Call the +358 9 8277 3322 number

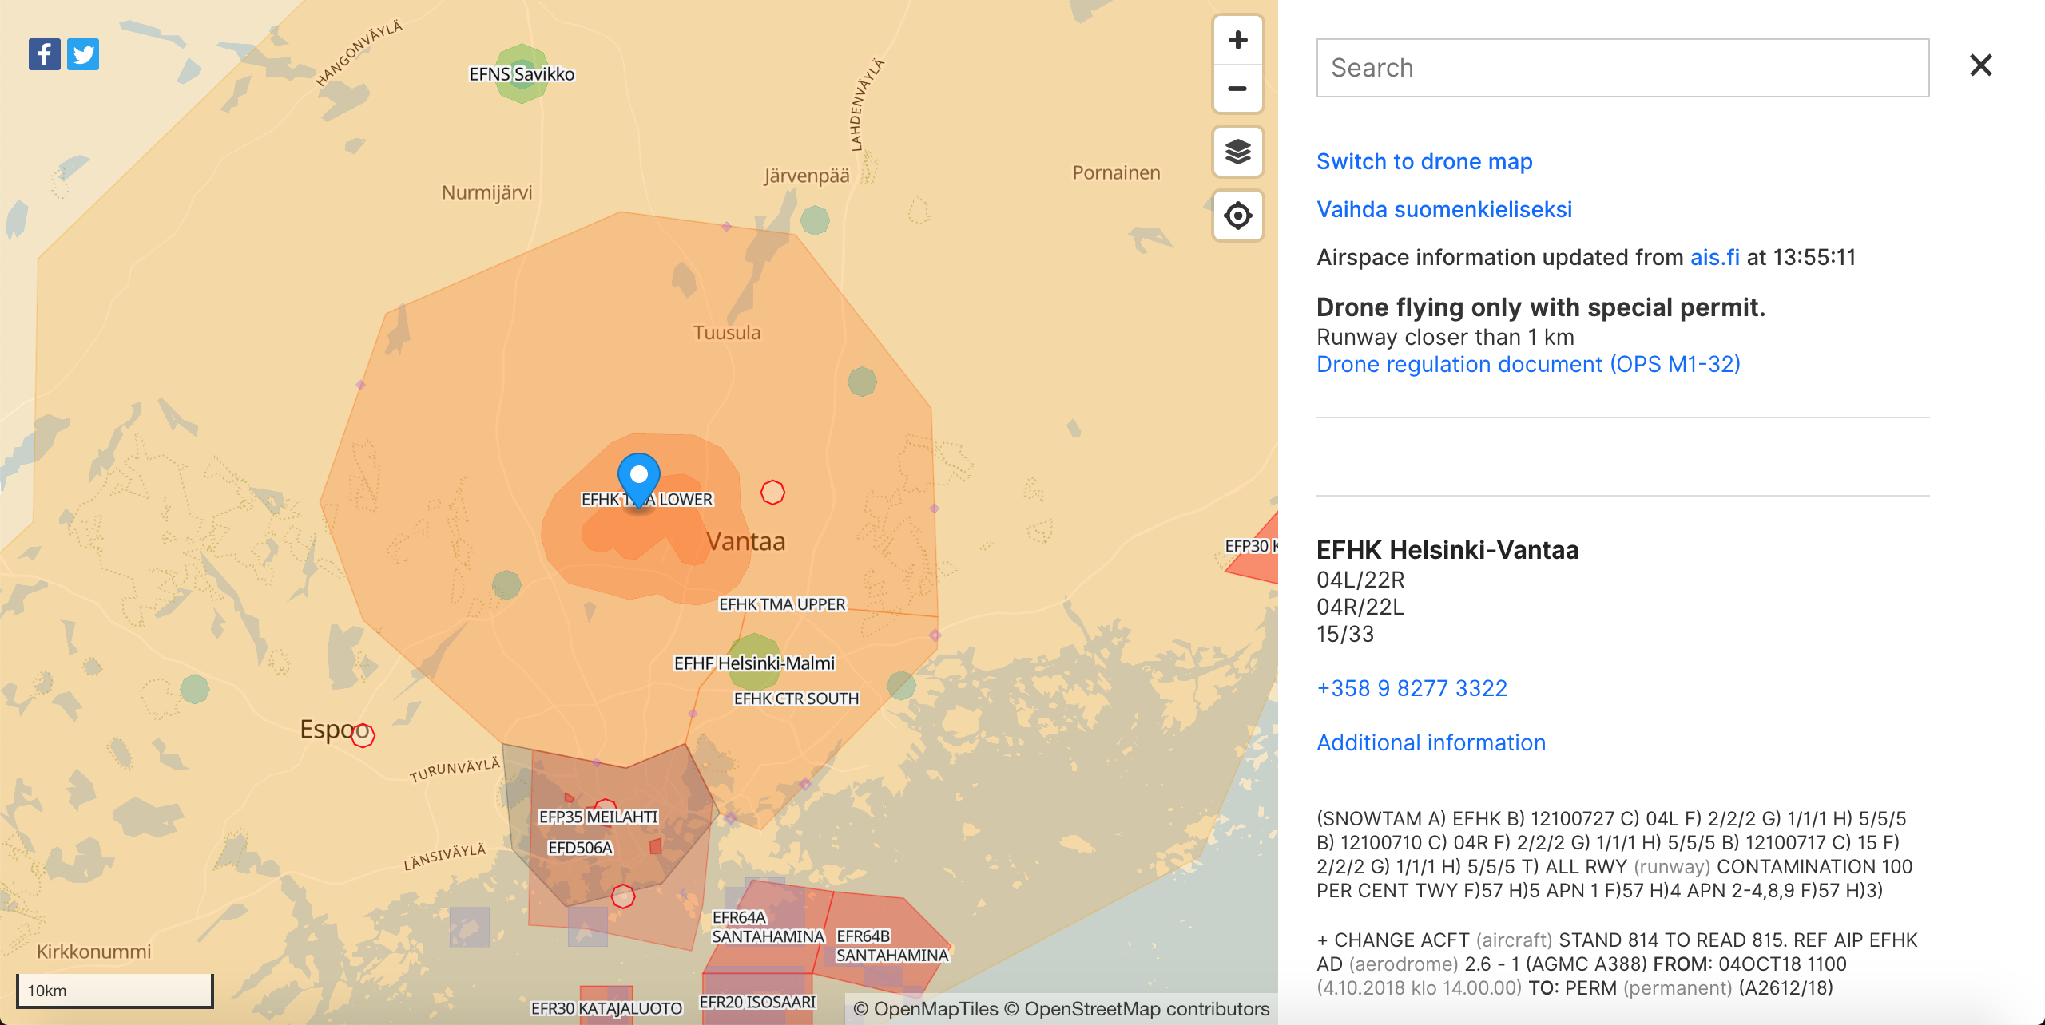(x=1412, y=688)
